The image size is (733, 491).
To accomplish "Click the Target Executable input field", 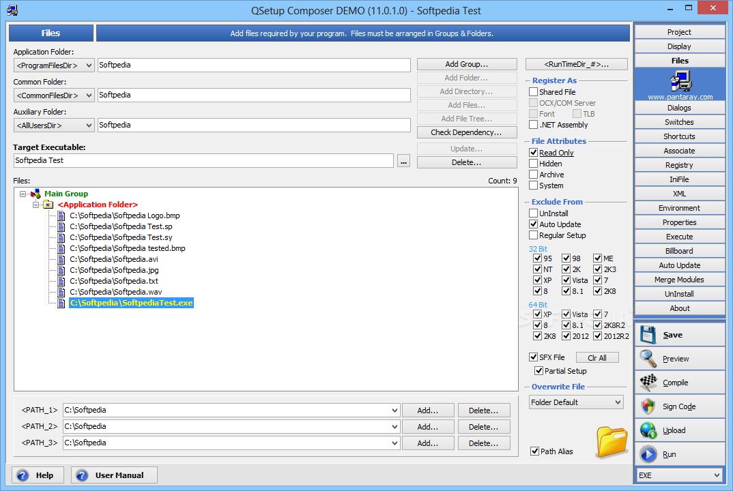I will coord(203,160).
